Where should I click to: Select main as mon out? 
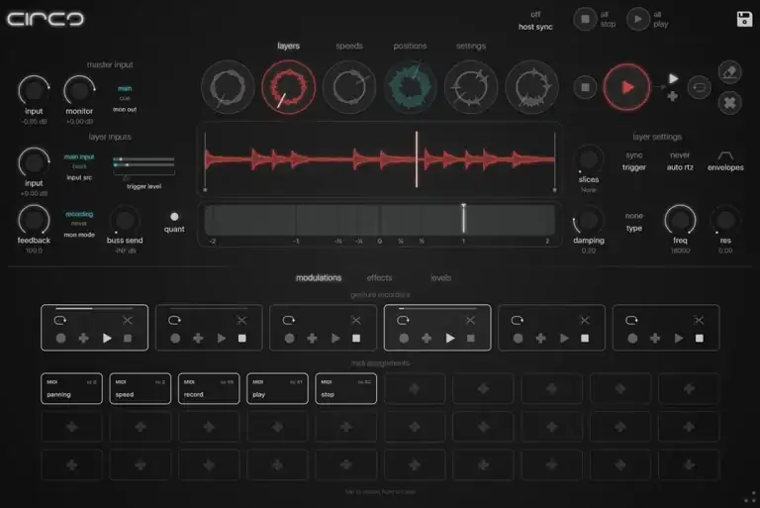click(x=125, y=88)
